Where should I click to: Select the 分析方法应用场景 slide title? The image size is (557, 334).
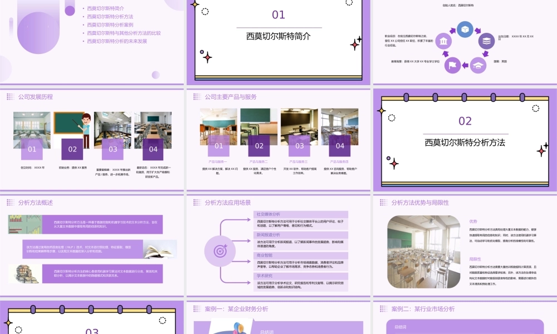coord(228,203)
